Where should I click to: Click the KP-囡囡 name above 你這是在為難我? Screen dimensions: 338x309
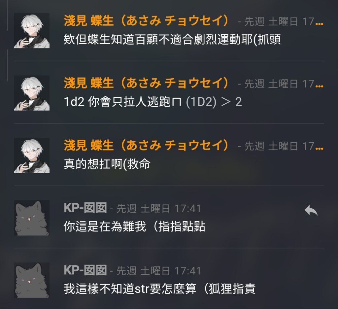(85, 208)
